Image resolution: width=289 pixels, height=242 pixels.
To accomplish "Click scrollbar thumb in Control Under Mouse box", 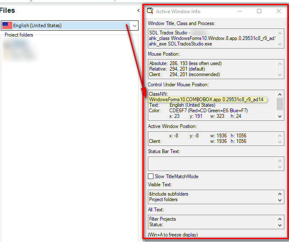I will click(280, 104).
